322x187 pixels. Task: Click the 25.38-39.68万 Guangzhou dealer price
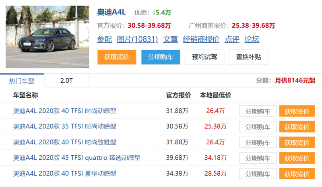click(x=254, y=26)
